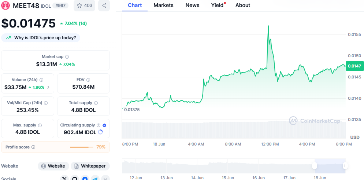364x180 pixels.
Task: Switch to the Markets tab
Action: (163, 5)
